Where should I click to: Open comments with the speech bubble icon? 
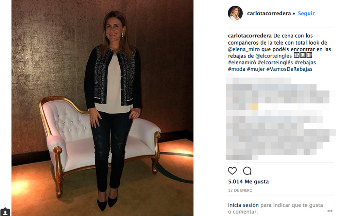point(247,171)
